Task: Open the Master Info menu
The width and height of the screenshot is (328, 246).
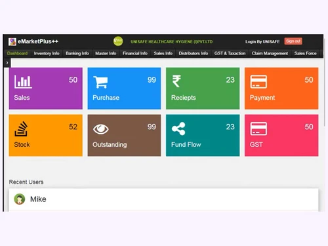Action: [x=106, y=53]
